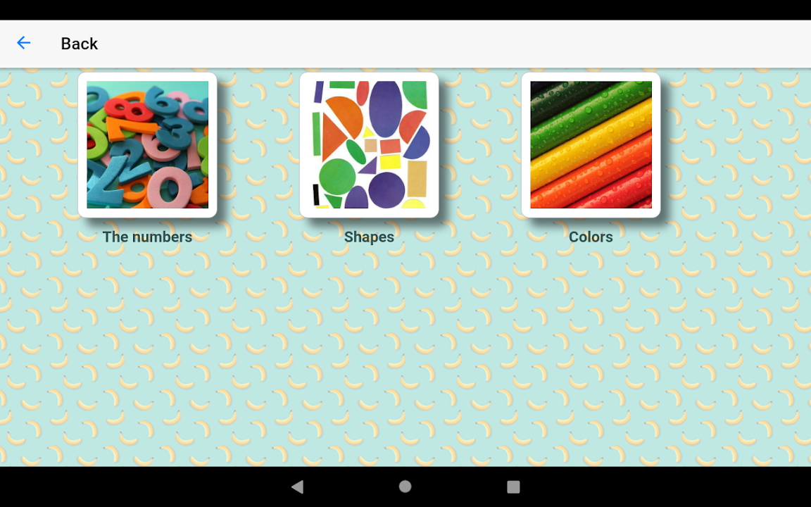Open the Shapes picture card
Image resolution: width=811 pixels, height=507 pixels.
tap(370, 145)
